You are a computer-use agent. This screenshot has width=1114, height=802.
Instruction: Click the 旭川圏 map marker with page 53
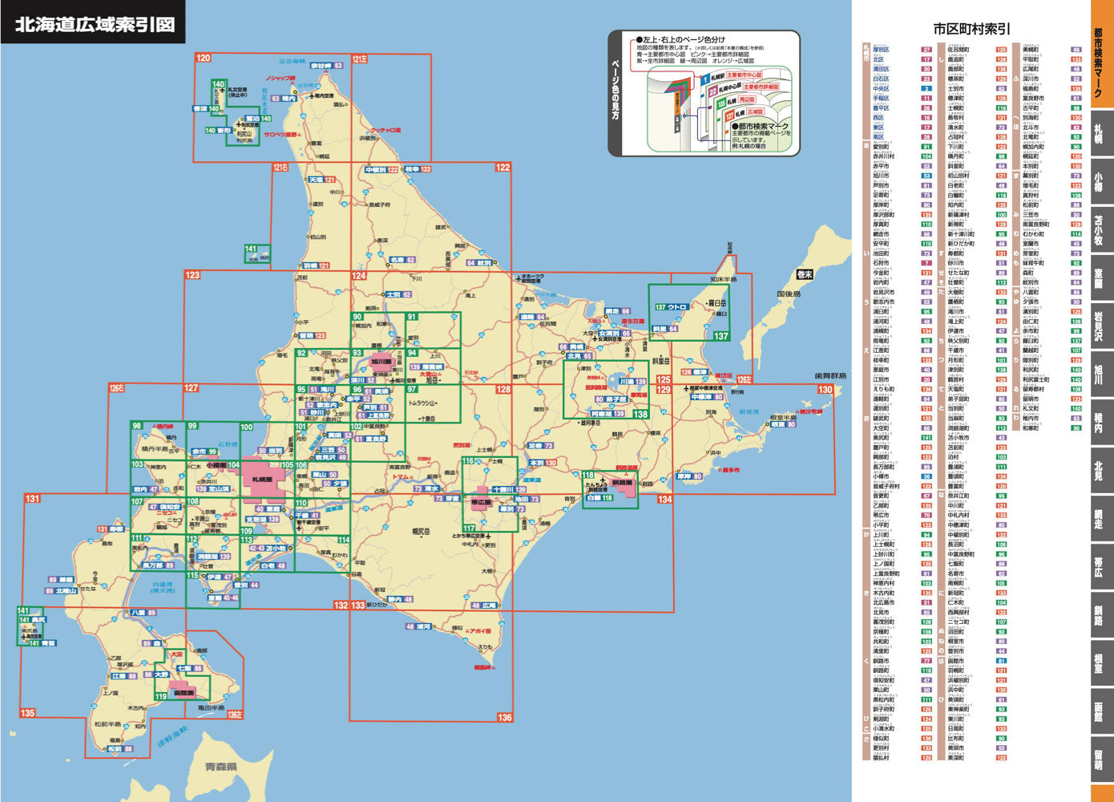tap(381, 362)
